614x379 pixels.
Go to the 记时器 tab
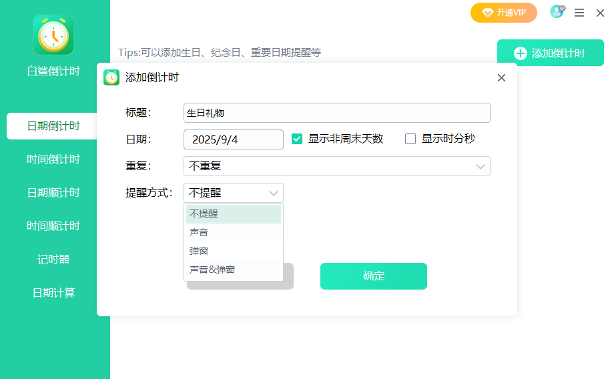[x=53, y=260]
